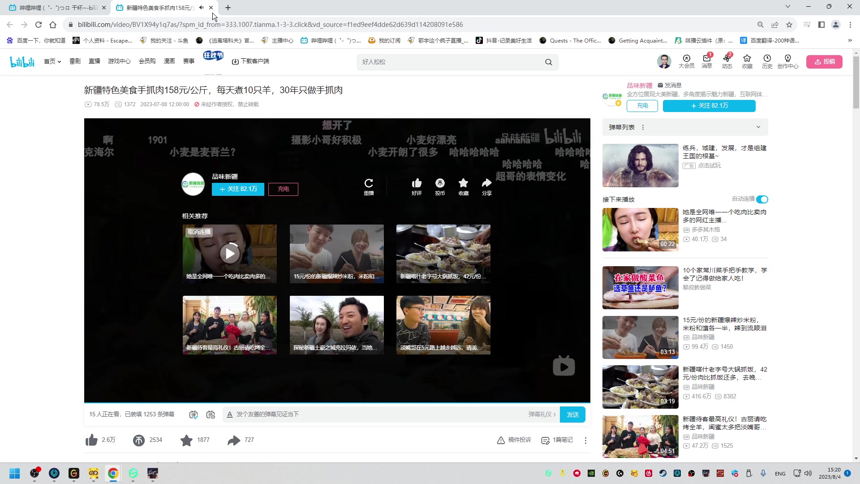The image size is (860, 484).
Task: Click the 好评 thumbs-up icon in player overlay
Action: tap(417, 183)
